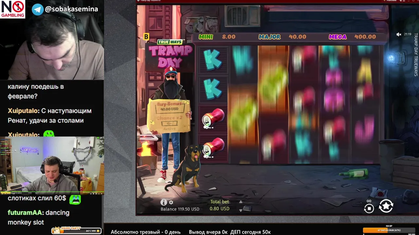
Task: Click the MINI 8.00 jackpot label
Action: click(217, 37)
